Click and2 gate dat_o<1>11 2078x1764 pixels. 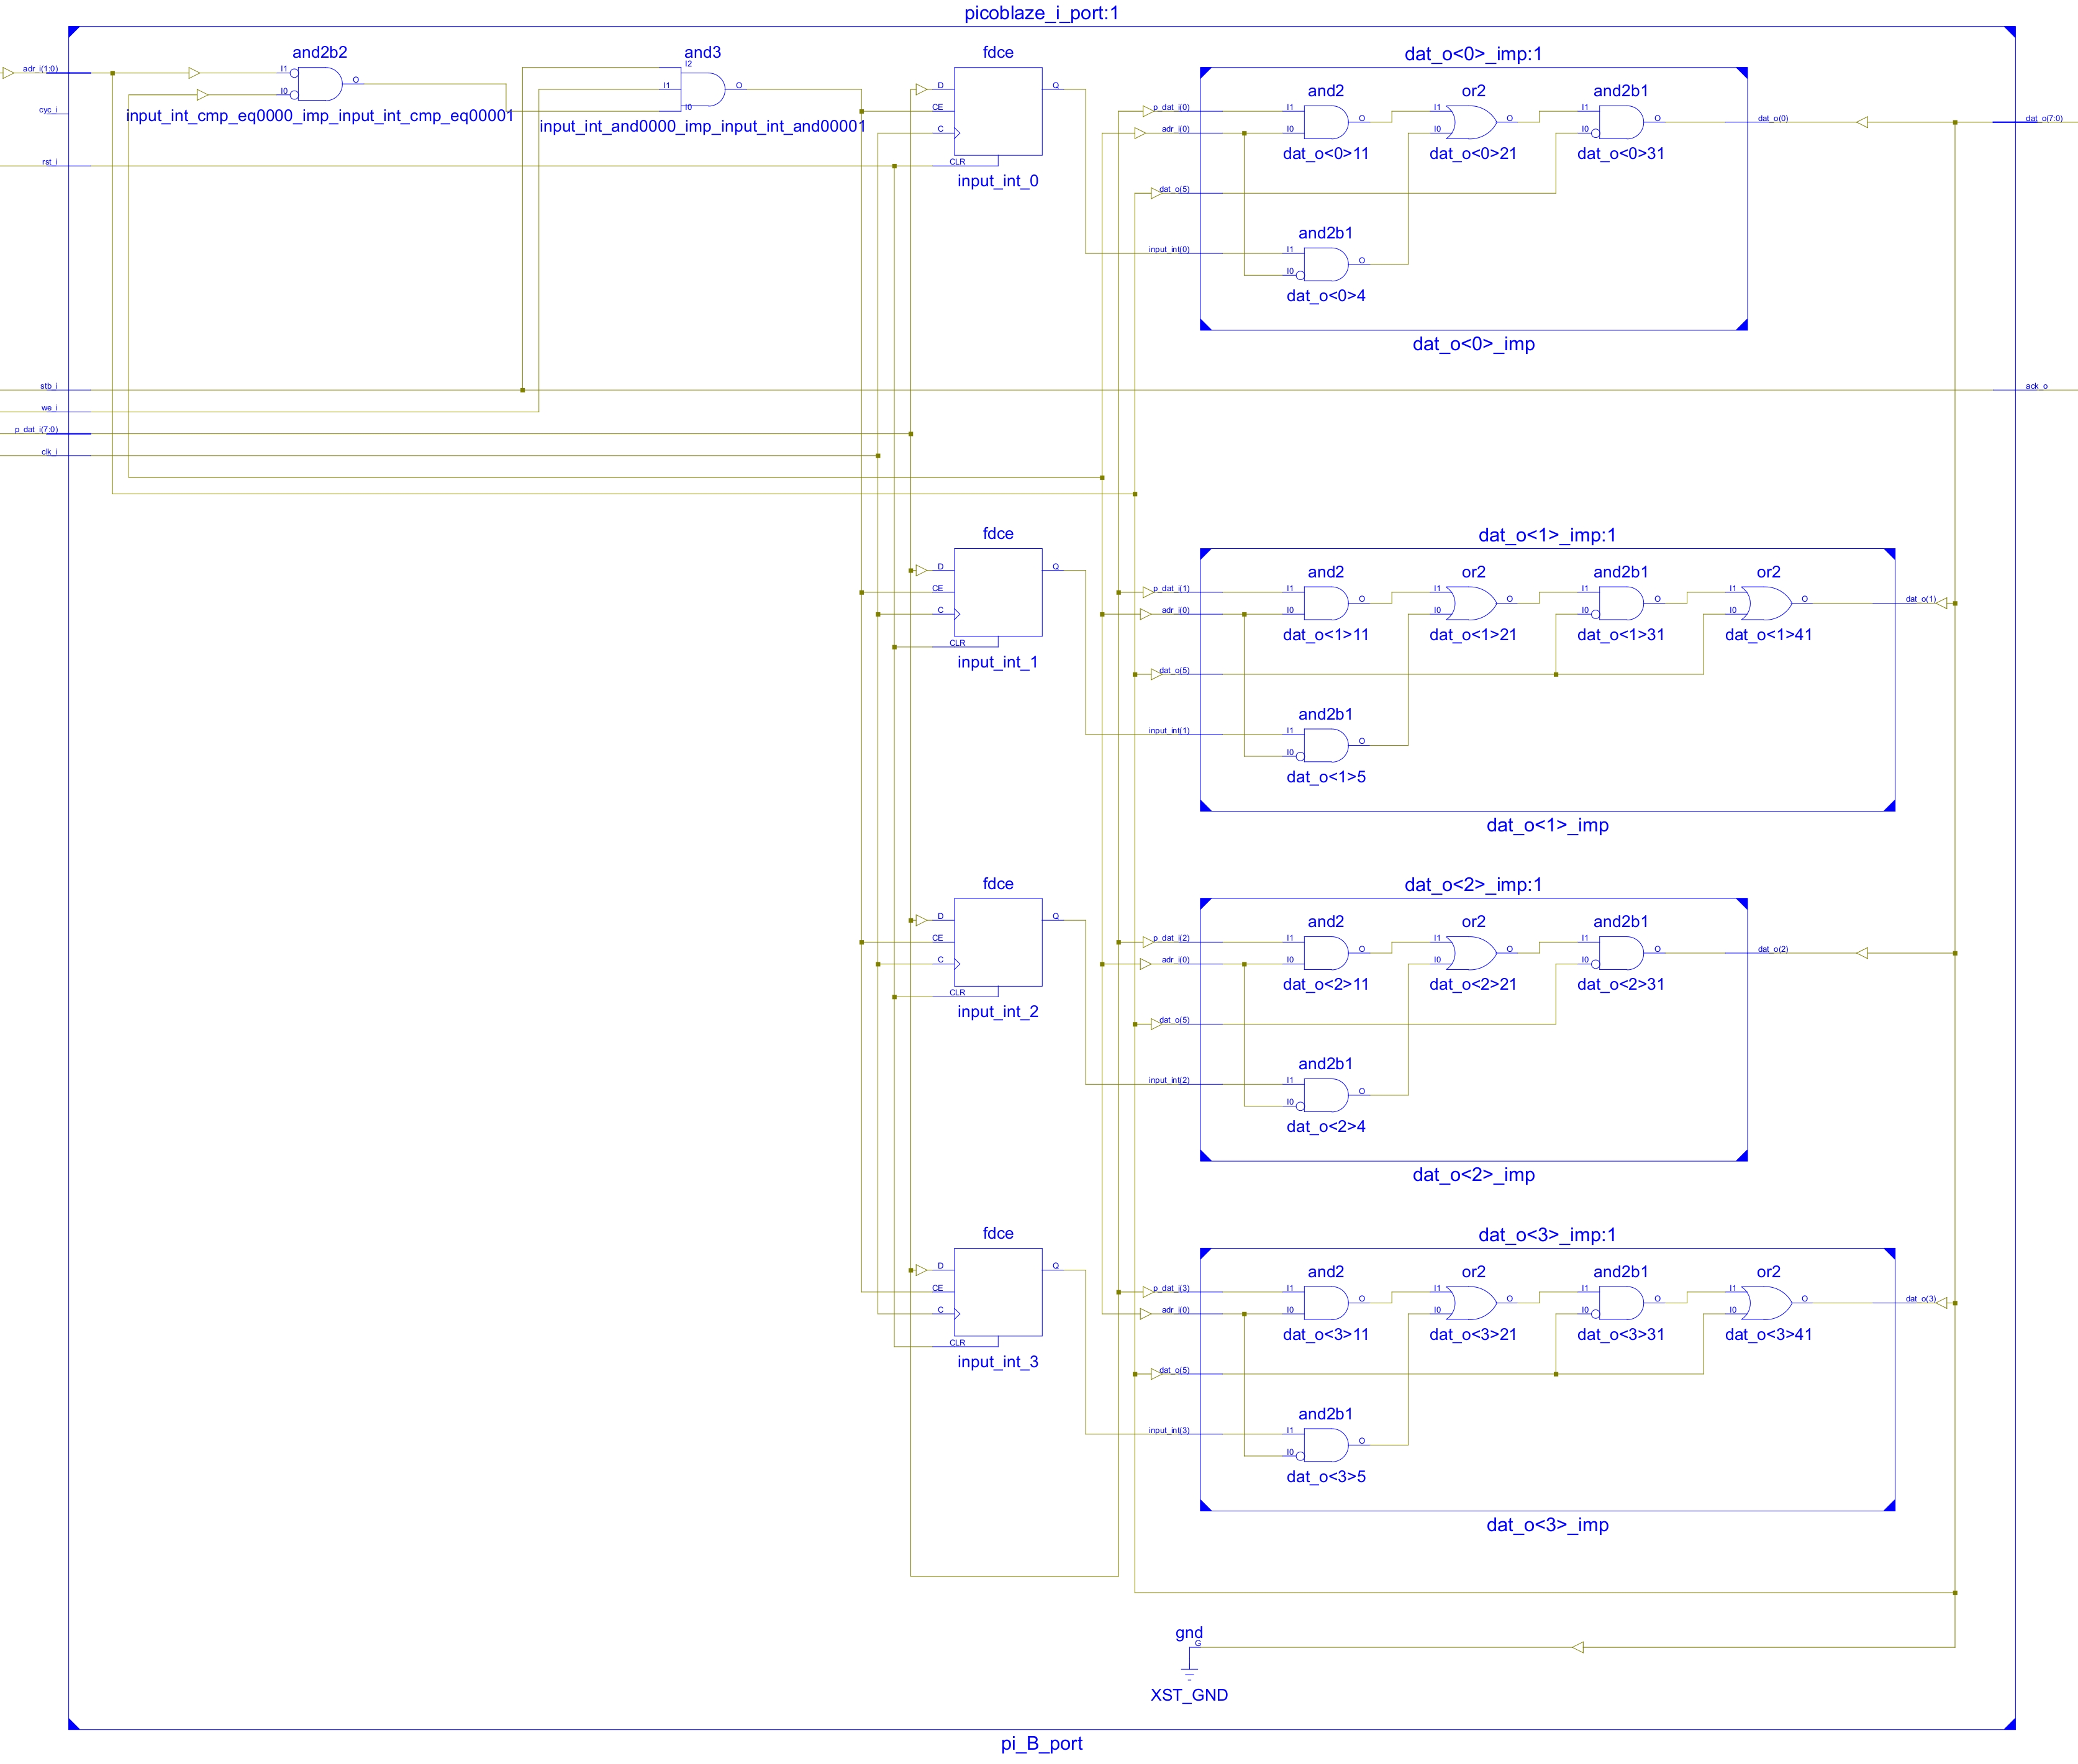(1325, 603)
